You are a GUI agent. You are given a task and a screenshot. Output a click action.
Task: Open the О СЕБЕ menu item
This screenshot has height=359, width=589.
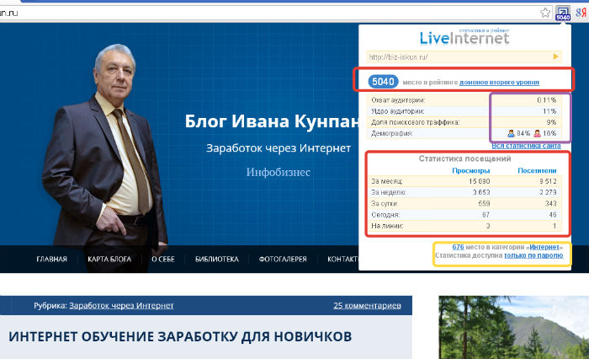(x=163, y=259)
